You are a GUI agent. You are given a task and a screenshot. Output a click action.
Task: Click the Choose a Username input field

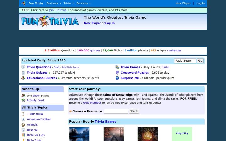click(116, 111)
